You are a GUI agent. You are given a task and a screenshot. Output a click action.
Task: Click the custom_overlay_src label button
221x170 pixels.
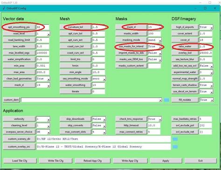tap(19, 147)
